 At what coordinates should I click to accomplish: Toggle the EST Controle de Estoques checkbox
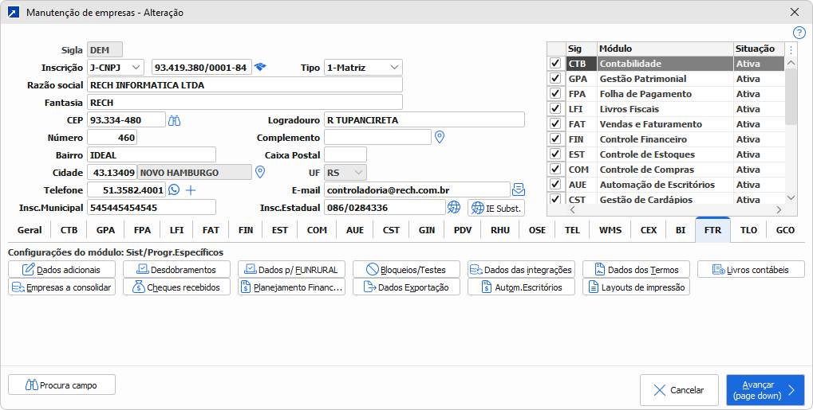pos(555,154)
